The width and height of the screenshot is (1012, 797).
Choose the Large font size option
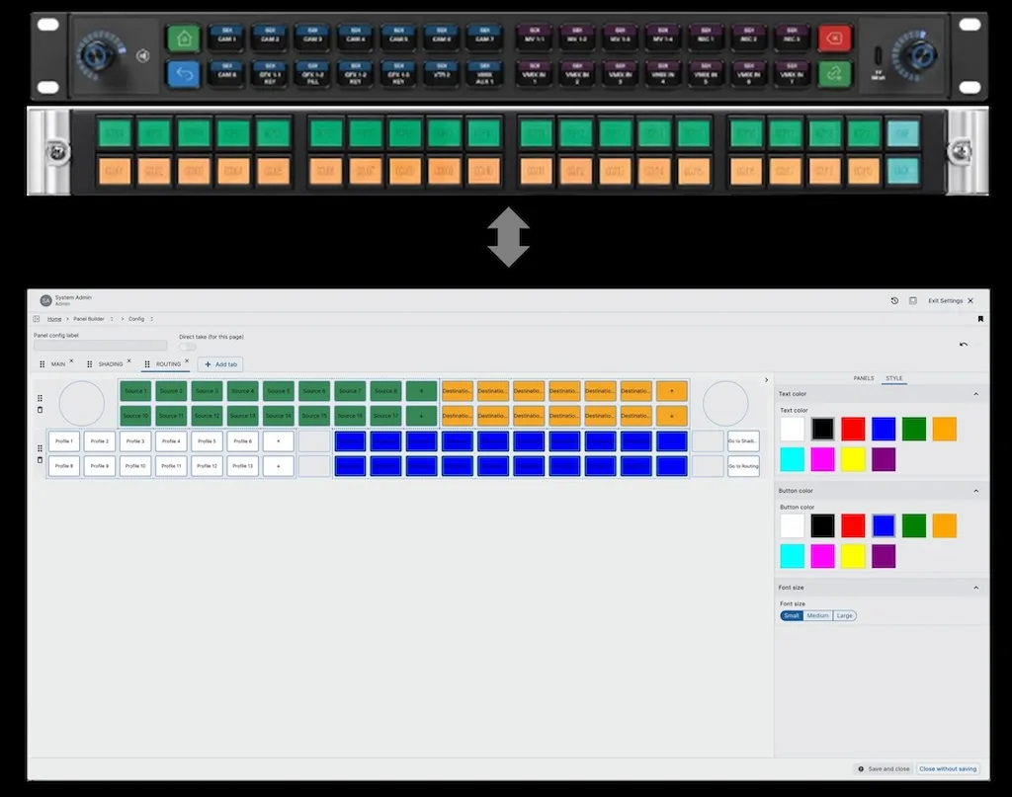point(844,615)
